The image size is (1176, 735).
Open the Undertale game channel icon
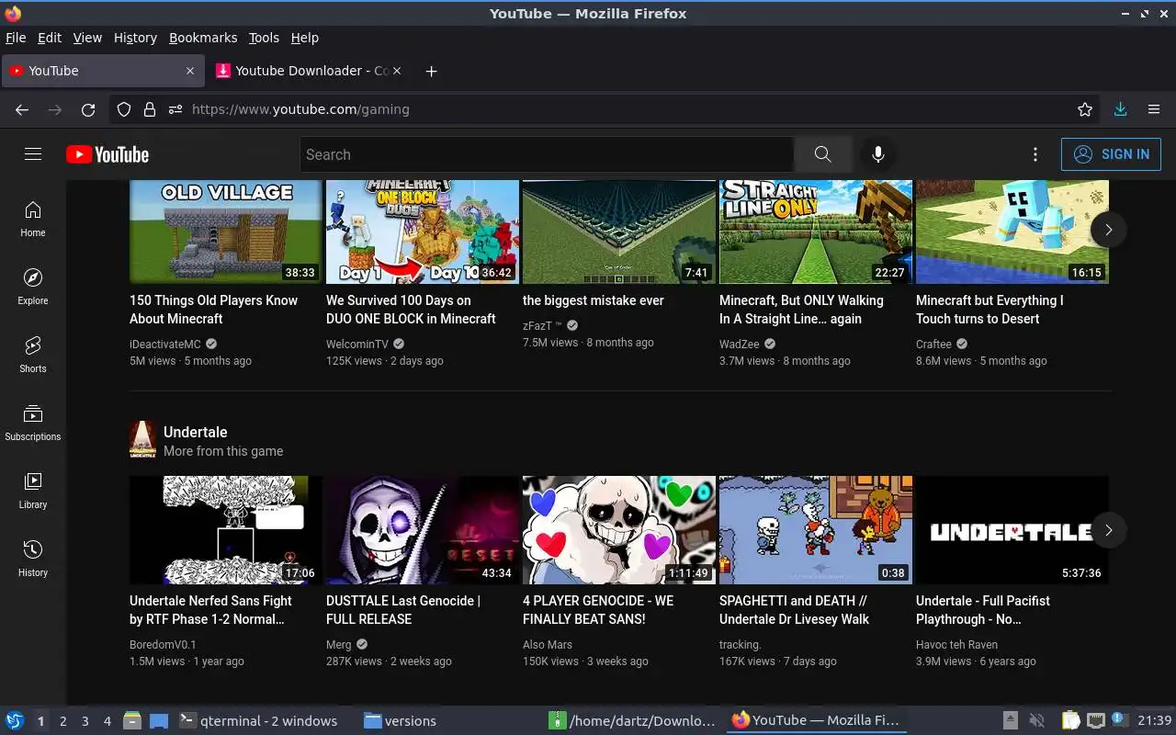click(x=142, y=440)
